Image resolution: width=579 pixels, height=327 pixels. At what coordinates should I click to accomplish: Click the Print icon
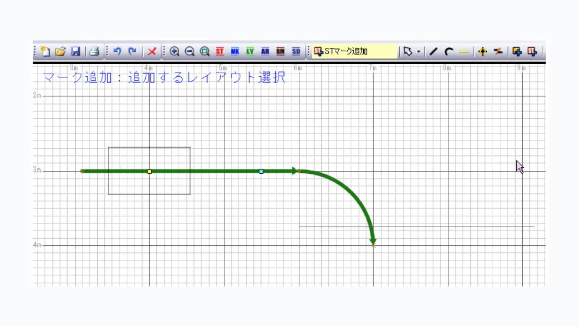coord(94,52)
